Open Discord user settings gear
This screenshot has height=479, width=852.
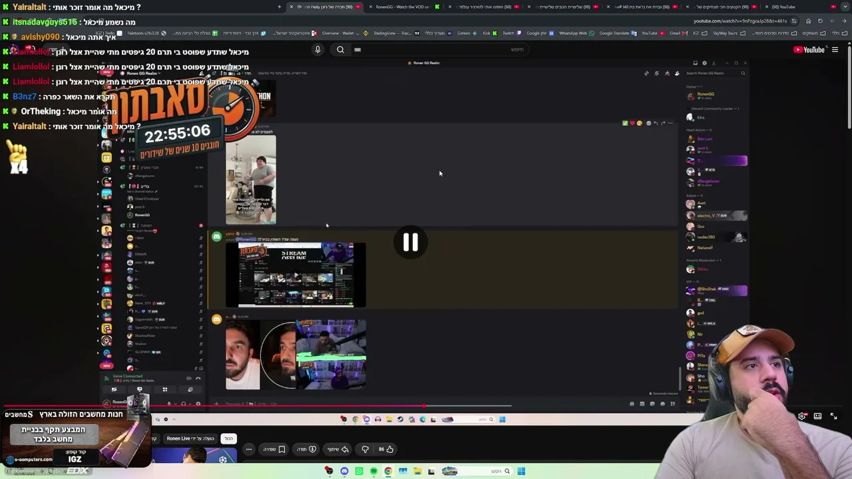(x=198, y=404)
